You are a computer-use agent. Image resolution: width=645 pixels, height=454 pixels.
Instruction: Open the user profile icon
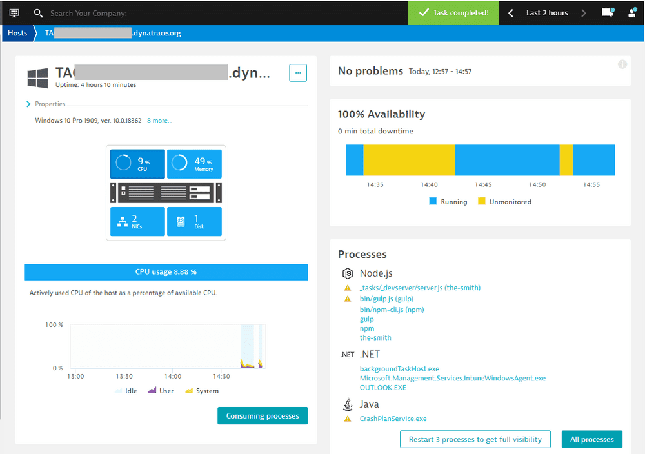click(632, 13)
